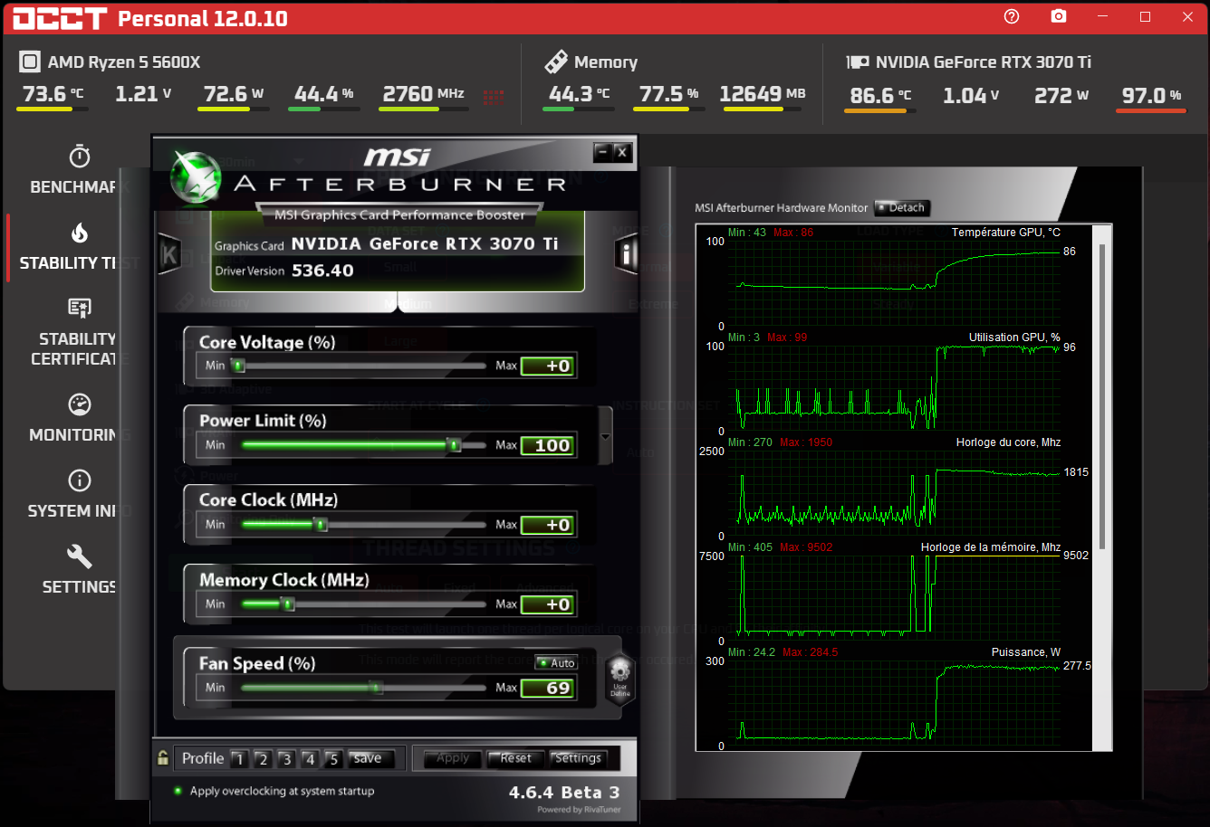Screen dimensions: 1210x827
Task: Click the Memory Clock value field
Action: click(548, 604)
